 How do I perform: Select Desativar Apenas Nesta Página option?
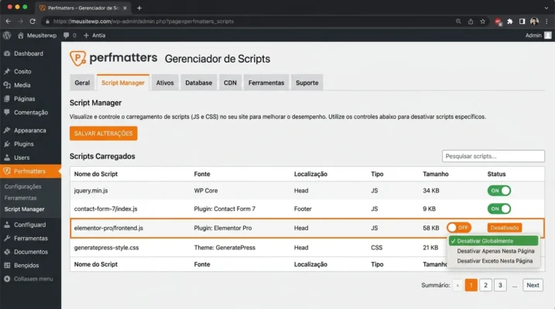click(495, 251)
